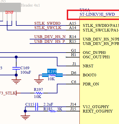Select the BOOT0 pin name
The height and width of the screenshot is (124, 119).
[90, 75]
